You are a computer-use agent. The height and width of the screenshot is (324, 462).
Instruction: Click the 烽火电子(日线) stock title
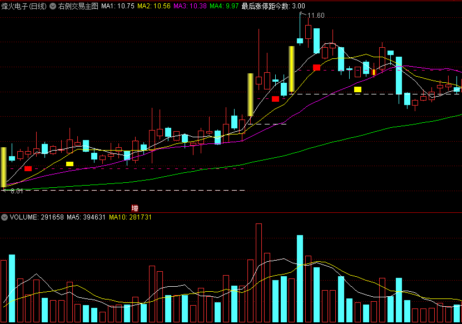pyautogui.click(x=24, y=6)
